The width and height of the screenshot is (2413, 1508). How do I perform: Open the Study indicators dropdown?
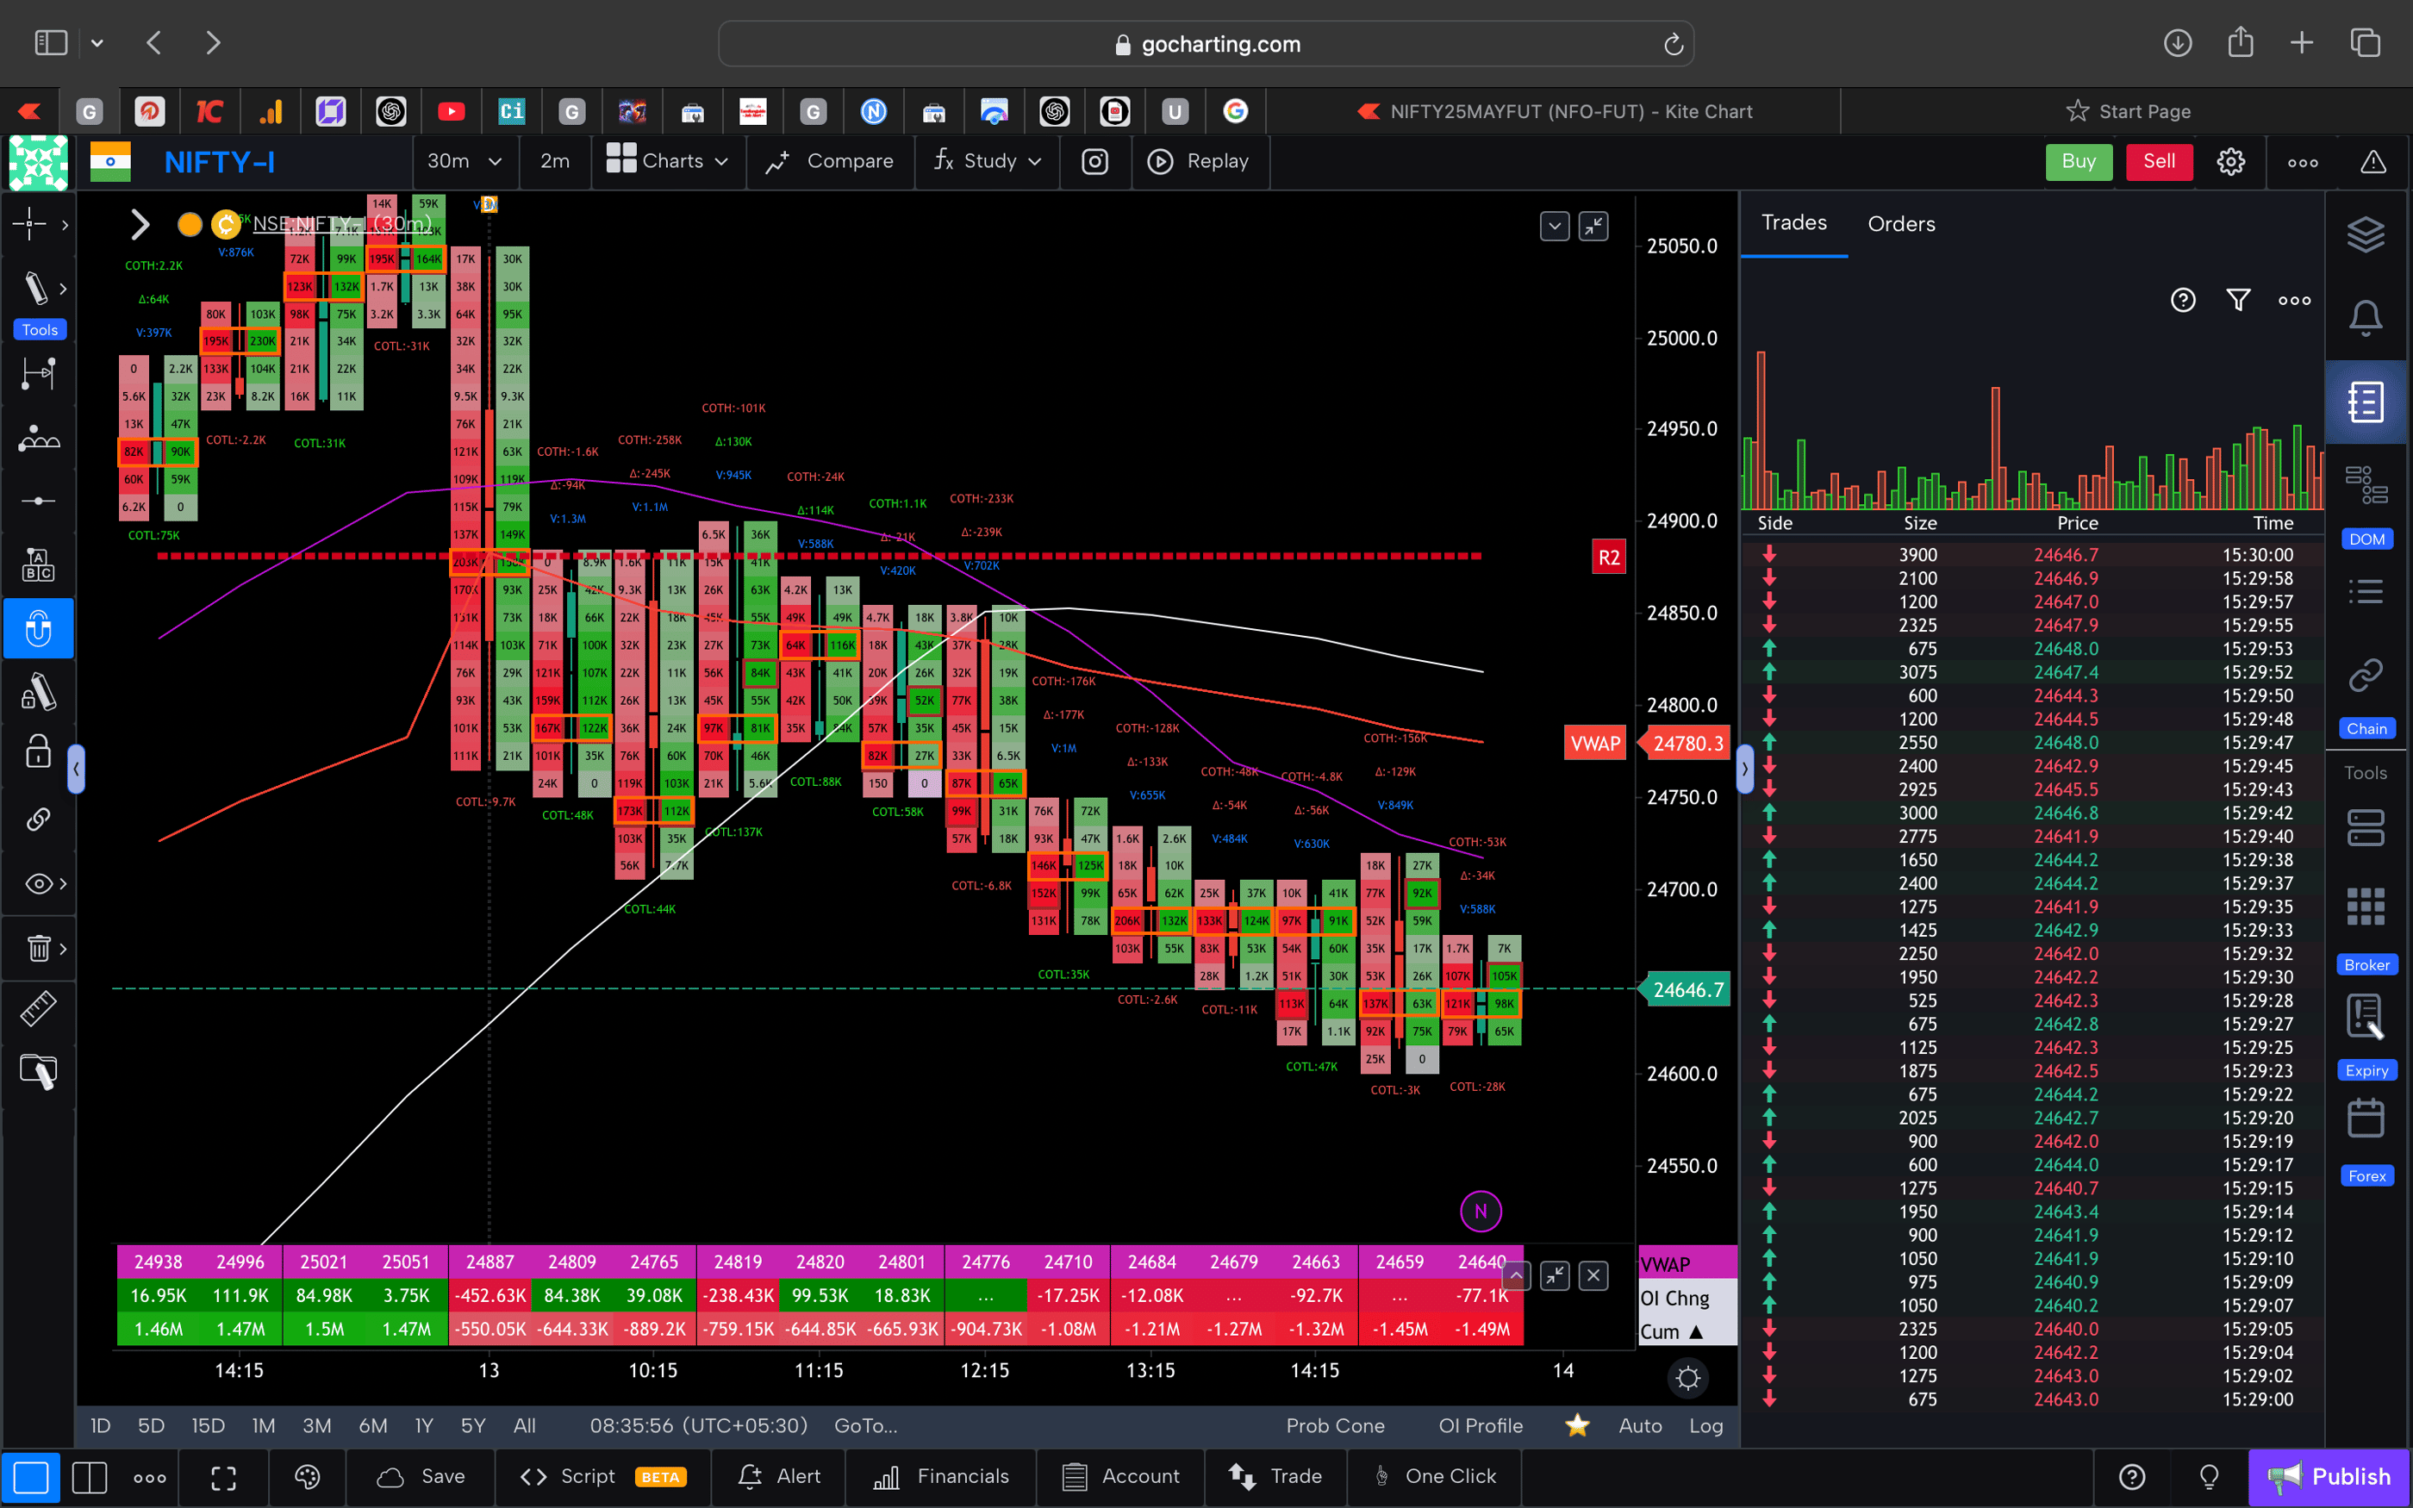(x=985, y=160)
